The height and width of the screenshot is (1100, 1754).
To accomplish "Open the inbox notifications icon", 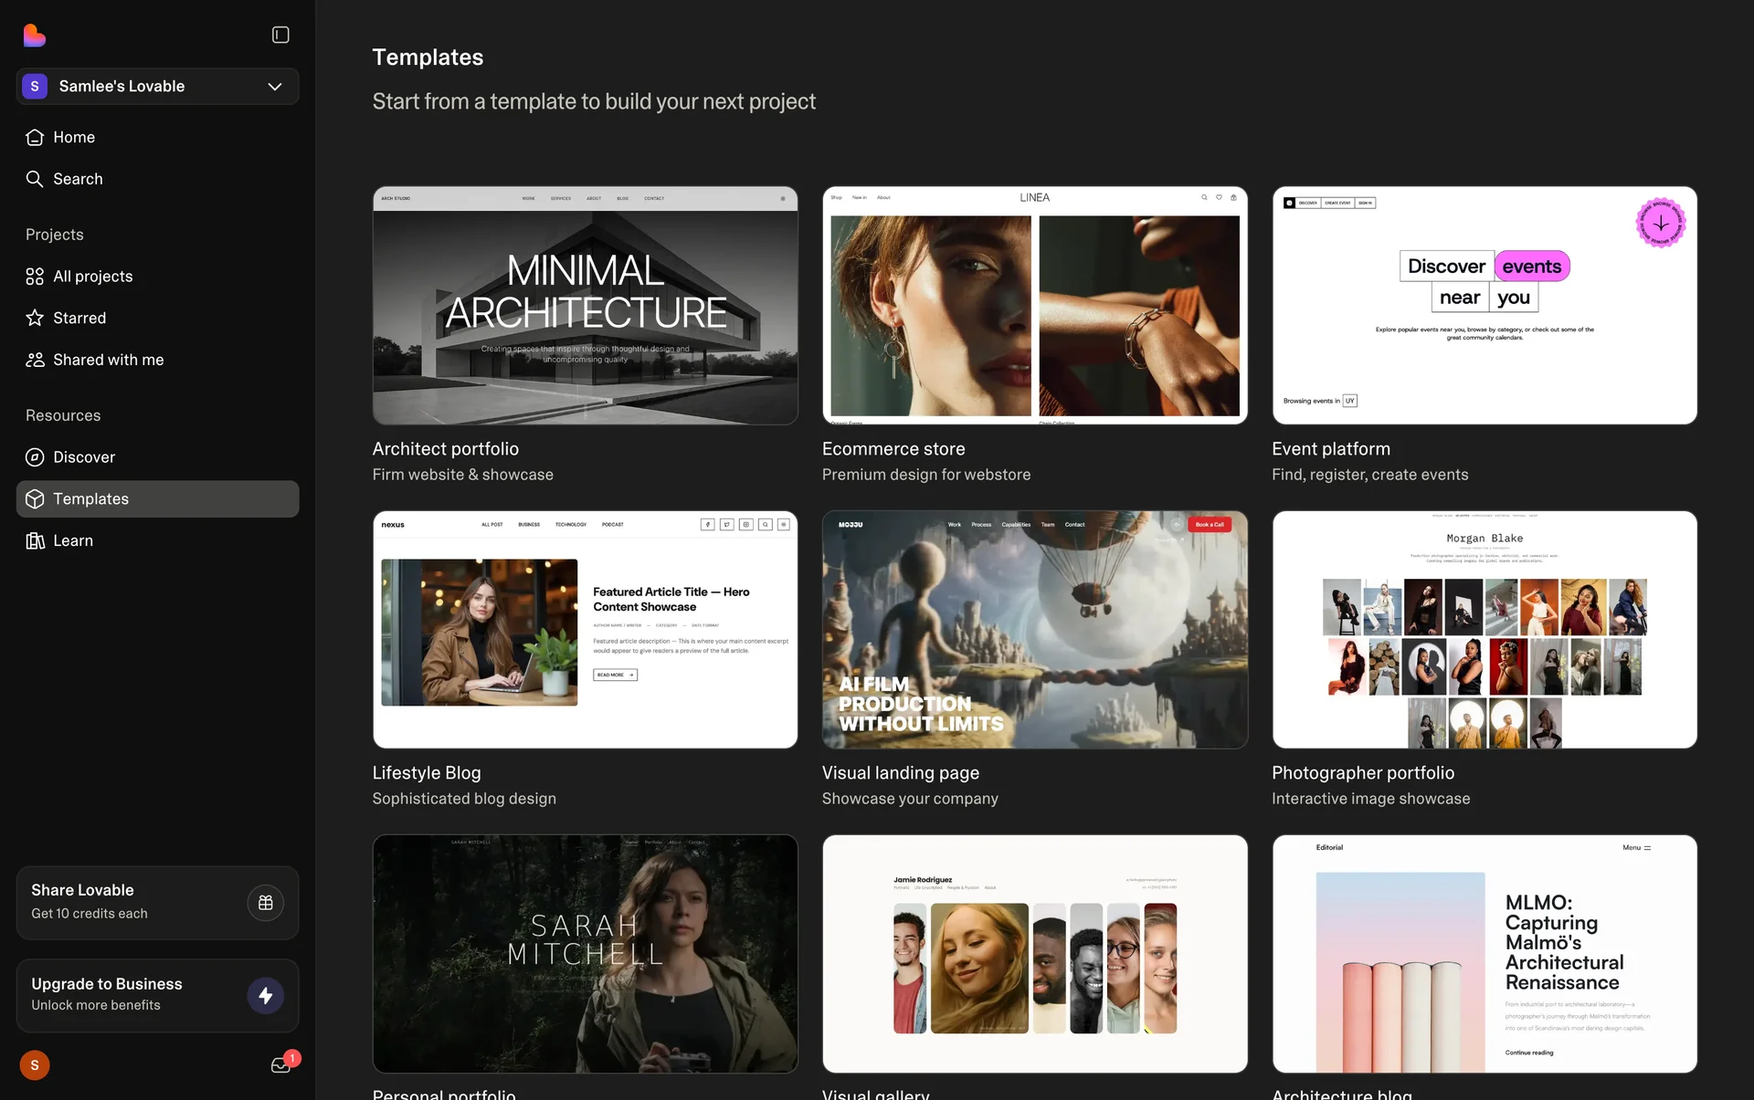I will (280, 1065).
